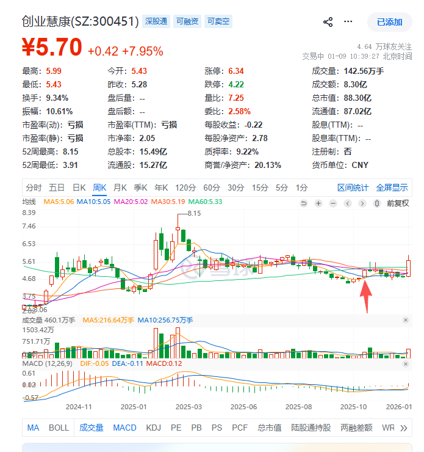Image resolution: width=424 pixels, height=452 pixels.
Task: Toggle the MA indicator
Action: click(x=33, y=428)
